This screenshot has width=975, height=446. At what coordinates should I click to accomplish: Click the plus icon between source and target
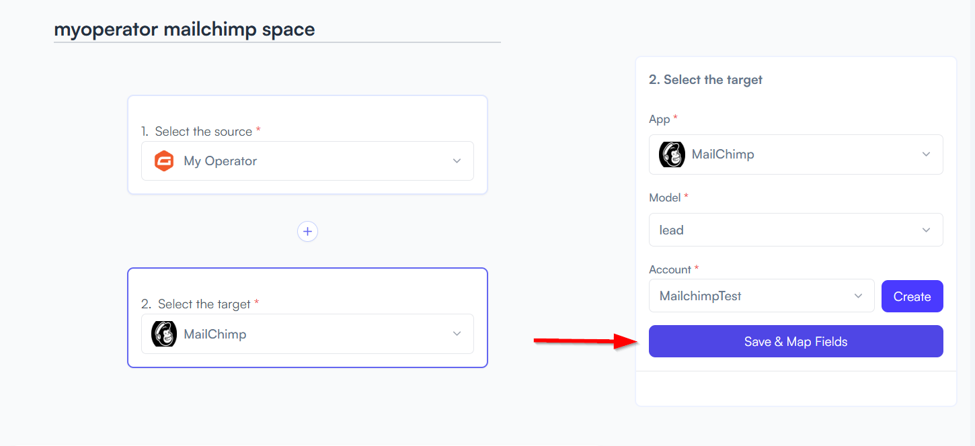[x=307, y=232]
